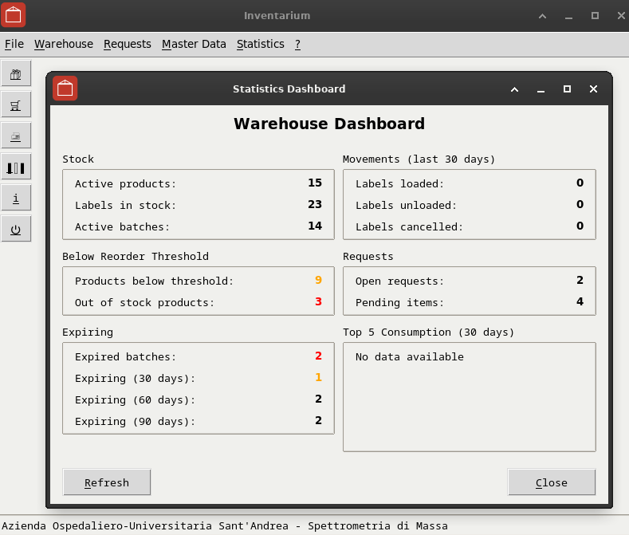Click the active products value 15
The image size is (629, 535).
click(315, 183)
